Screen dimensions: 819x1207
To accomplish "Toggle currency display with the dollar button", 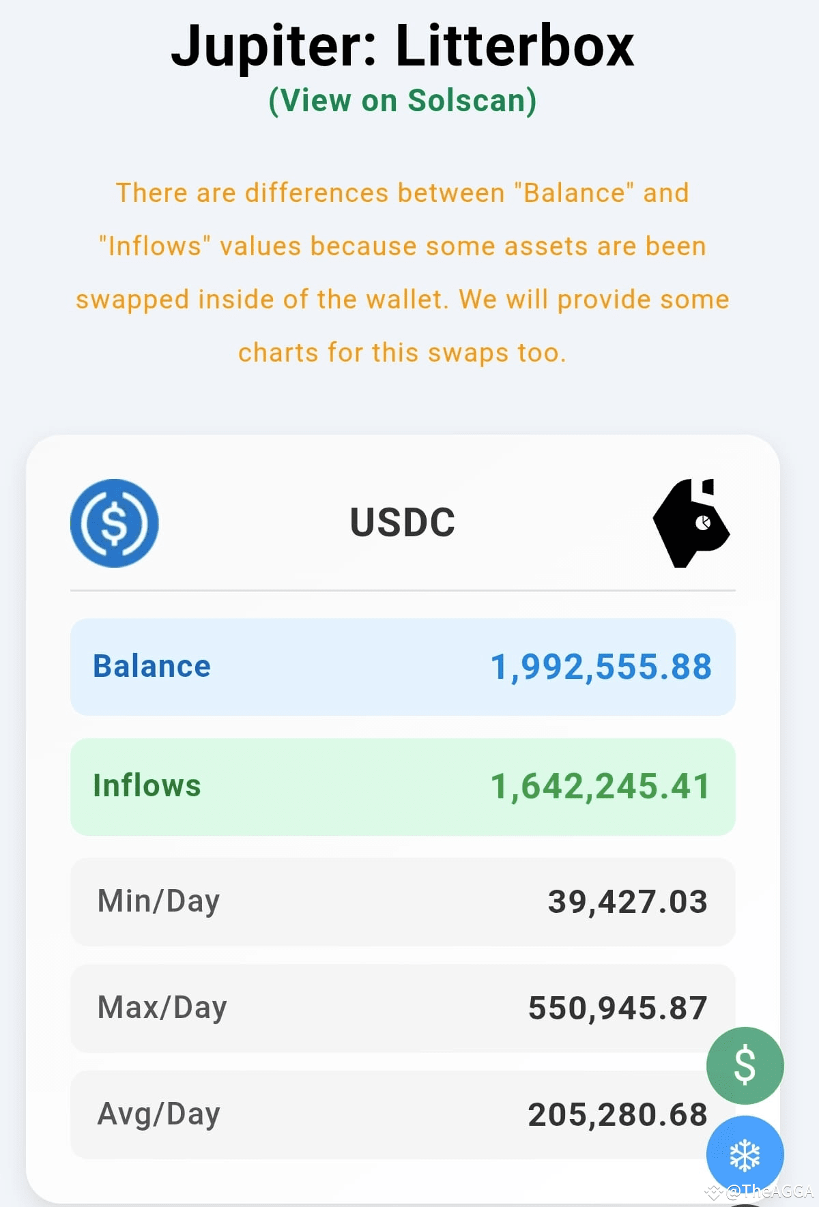I will click(x=746, y=1066).
